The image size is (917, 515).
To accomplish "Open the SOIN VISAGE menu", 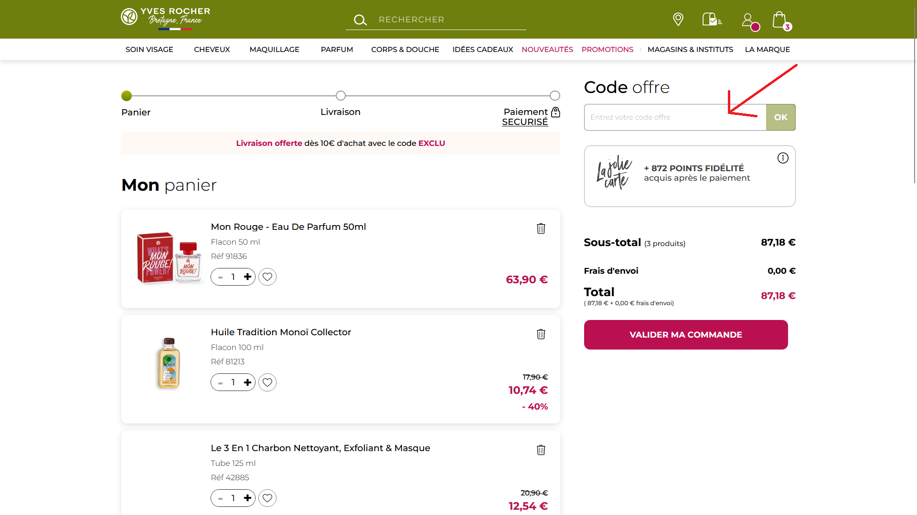I will (x=149, y=50).
